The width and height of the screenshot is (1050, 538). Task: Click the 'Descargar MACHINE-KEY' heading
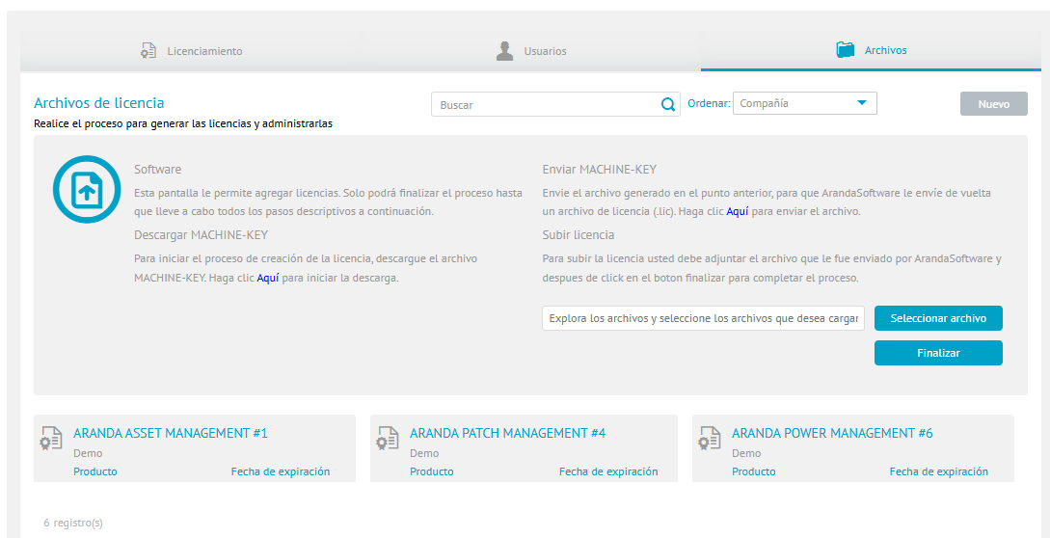click(201, 235)
